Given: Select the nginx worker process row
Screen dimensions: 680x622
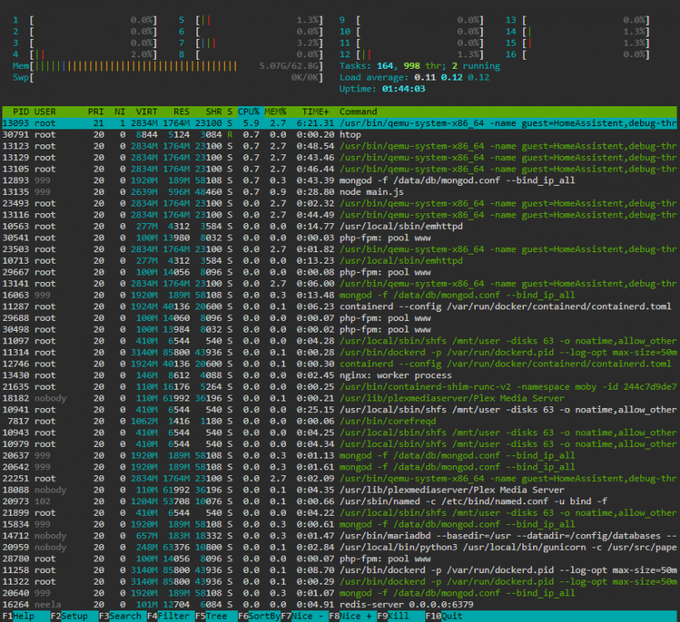Looking at the screenshot, I should tap(339, 375).
